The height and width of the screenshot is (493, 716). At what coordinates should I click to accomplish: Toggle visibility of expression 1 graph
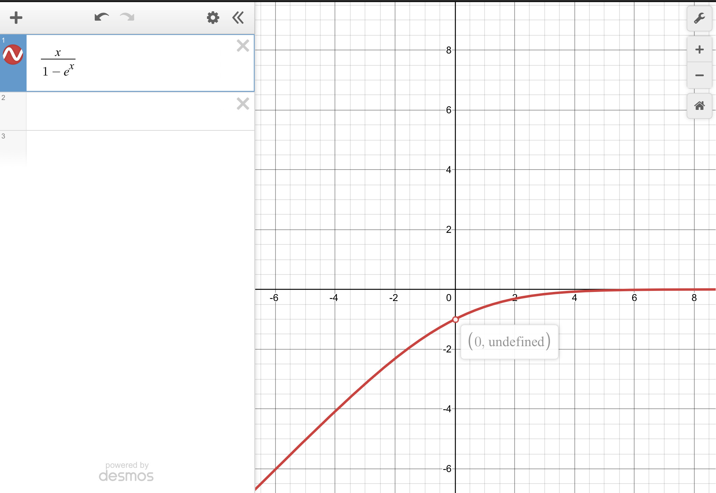(13, 55)
